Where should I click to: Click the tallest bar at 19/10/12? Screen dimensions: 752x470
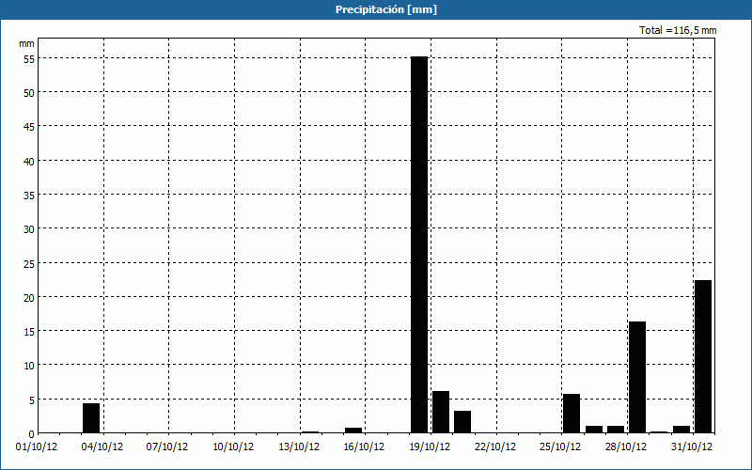coord(419,244)
